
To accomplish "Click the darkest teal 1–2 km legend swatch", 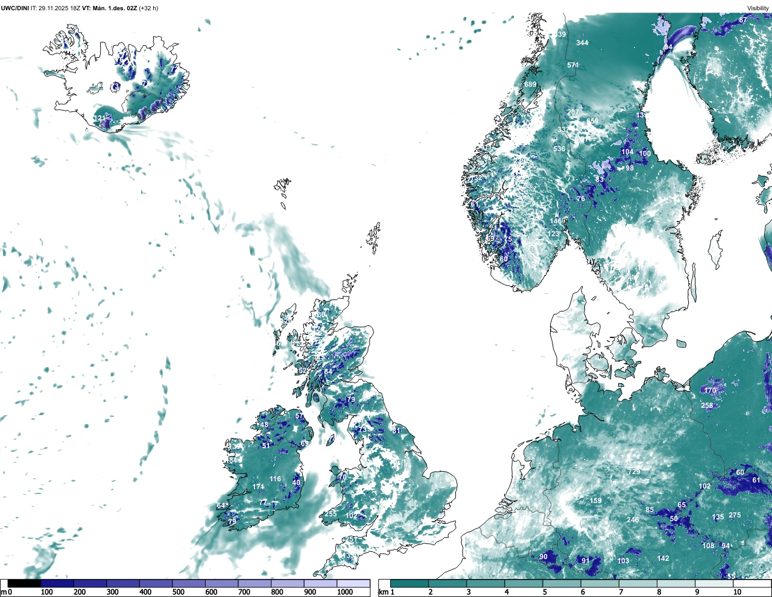I will pos(410,583).
